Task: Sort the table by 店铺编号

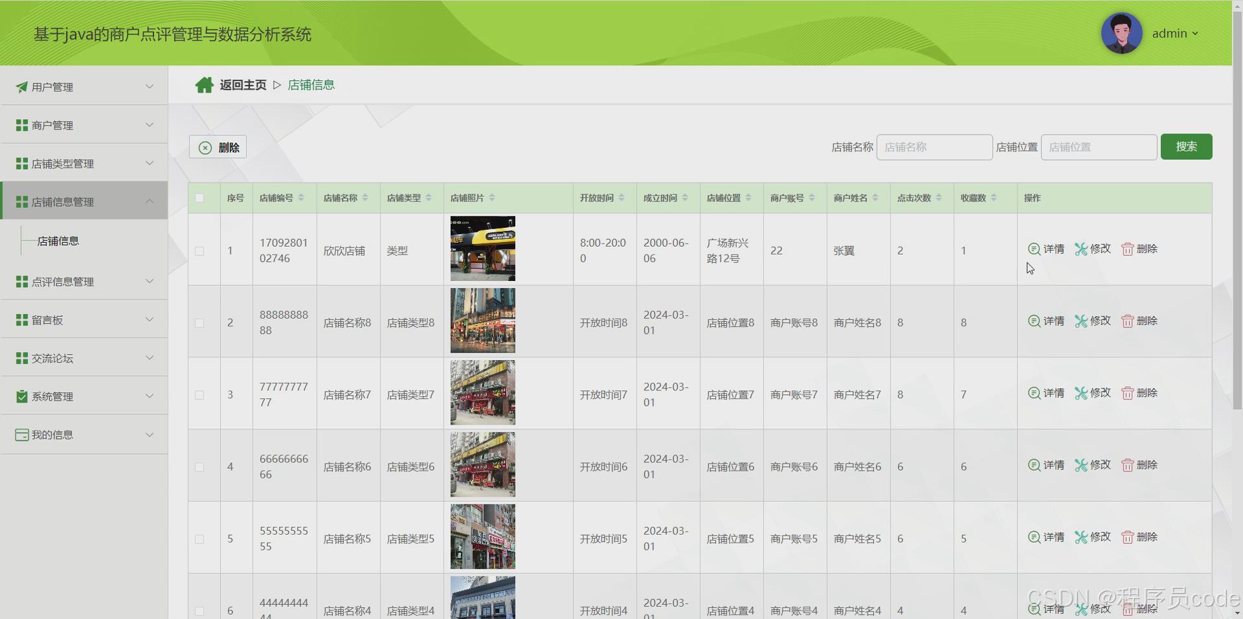Action: (301, 198)
